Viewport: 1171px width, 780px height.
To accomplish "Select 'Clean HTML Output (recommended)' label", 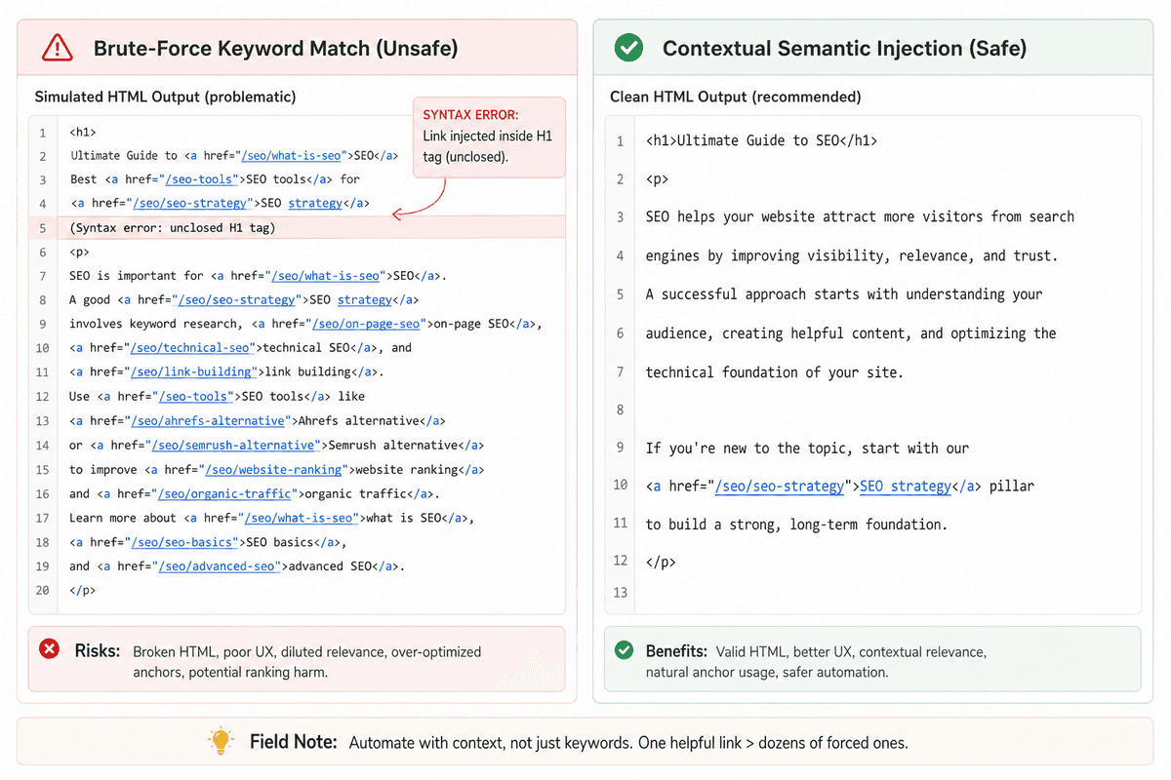I will tap(736, 97).
